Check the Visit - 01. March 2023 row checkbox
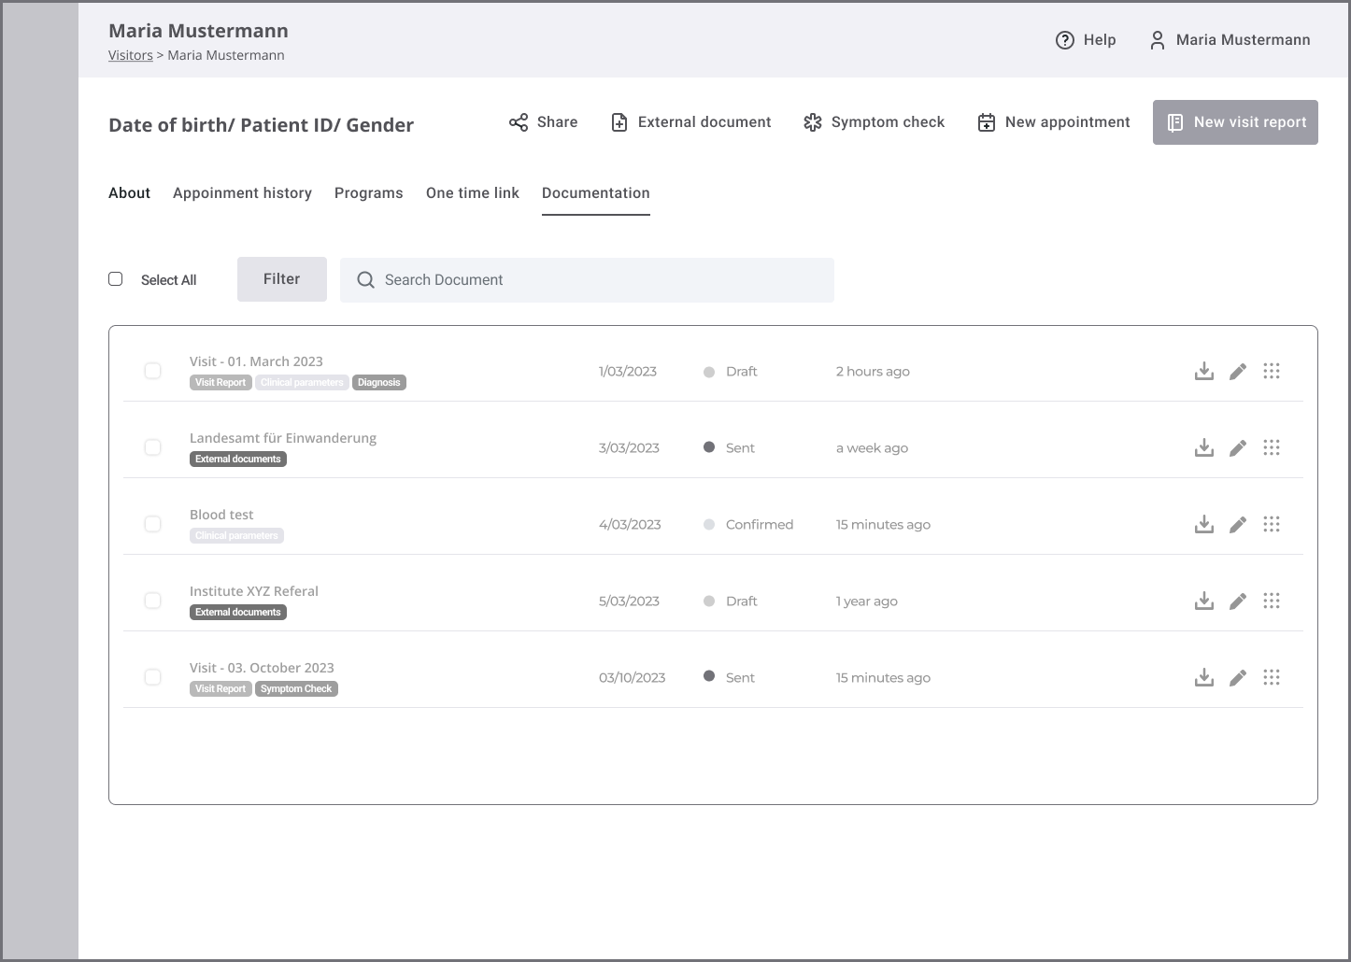 point(152,371)
